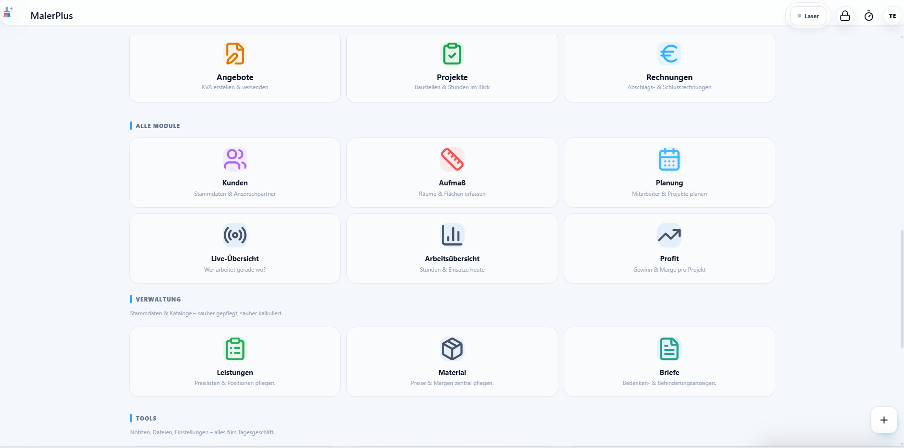
Task: Click the stopwatch timer icon
Action: (x=868, y=16)
